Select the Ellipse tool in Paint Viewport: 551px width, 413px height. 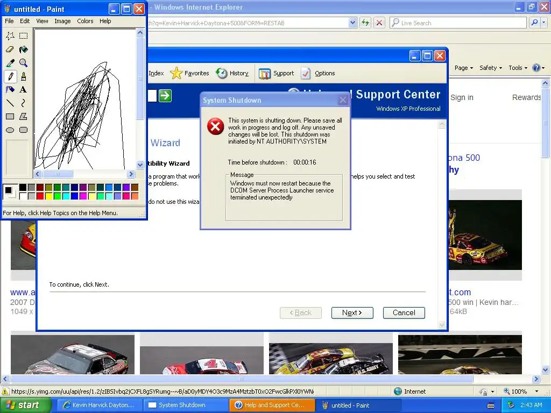click(10, 130)
